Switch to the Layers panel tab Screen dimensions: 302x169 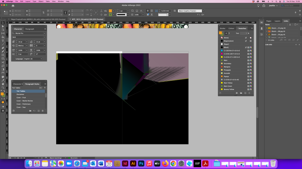click(277, 21)
